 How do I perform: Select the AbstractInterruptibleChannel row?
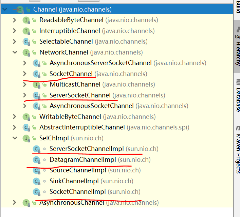pos(117,127)
